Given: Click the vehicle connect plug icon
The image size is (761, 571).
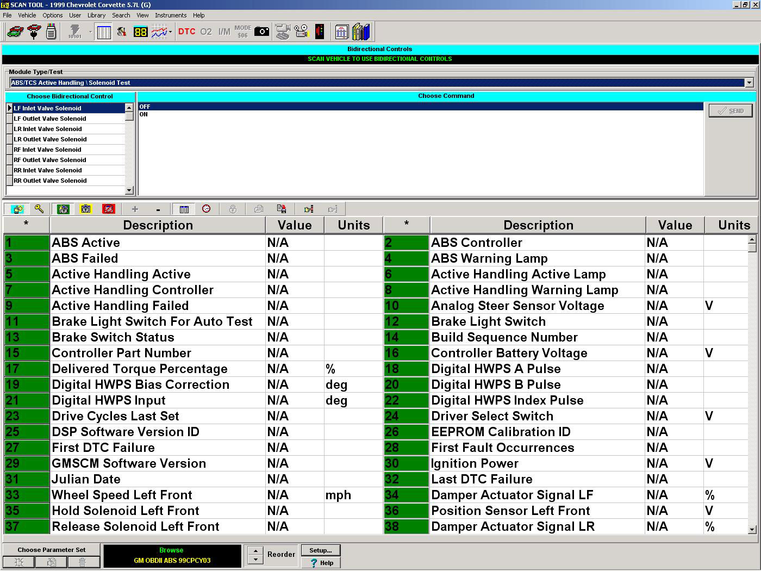Looking at the screenshot, I should 34,32.
